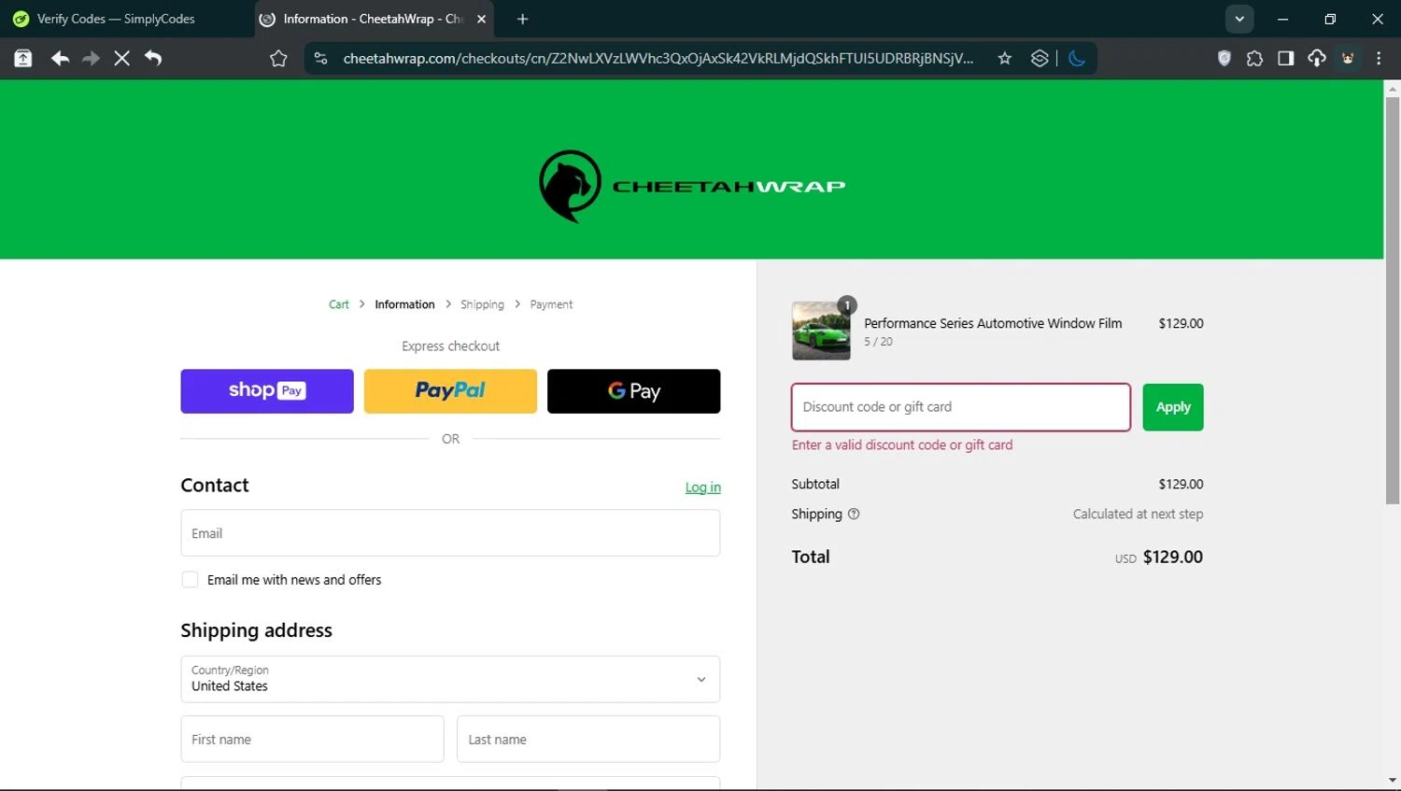The image size is (1401, 791).
Task: Click the 'Calculated at next step' text
Action: [x=1138, y=514]
